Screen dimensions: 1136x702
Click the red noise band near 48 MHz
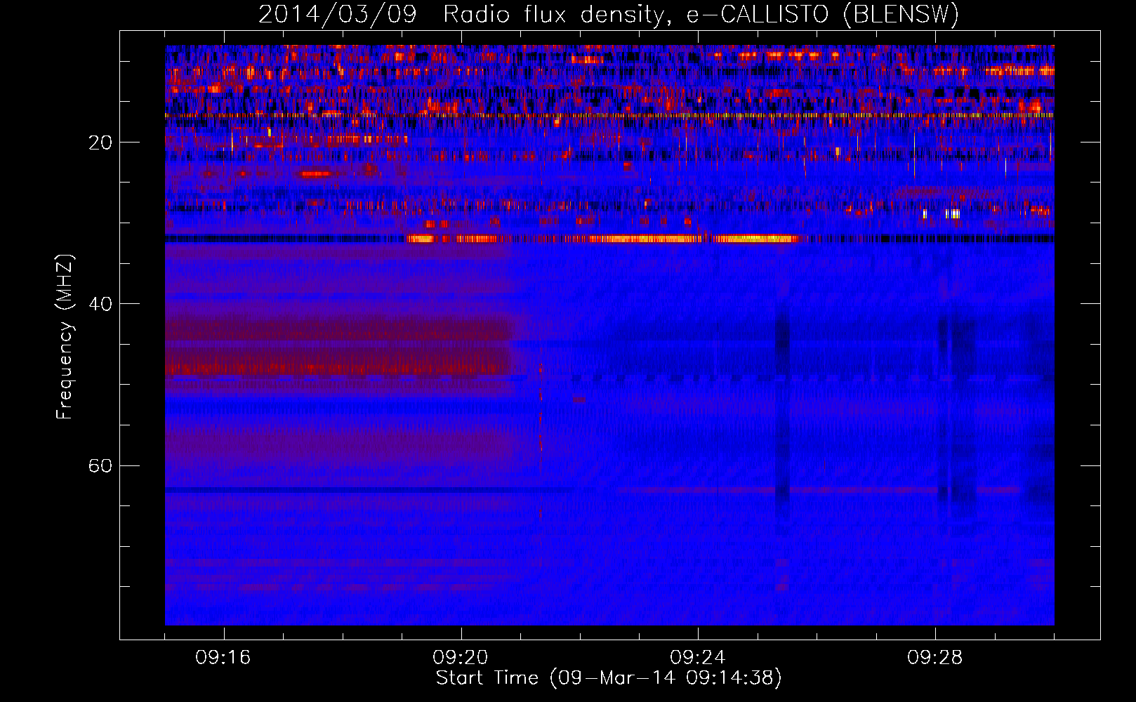pos(338,366)
